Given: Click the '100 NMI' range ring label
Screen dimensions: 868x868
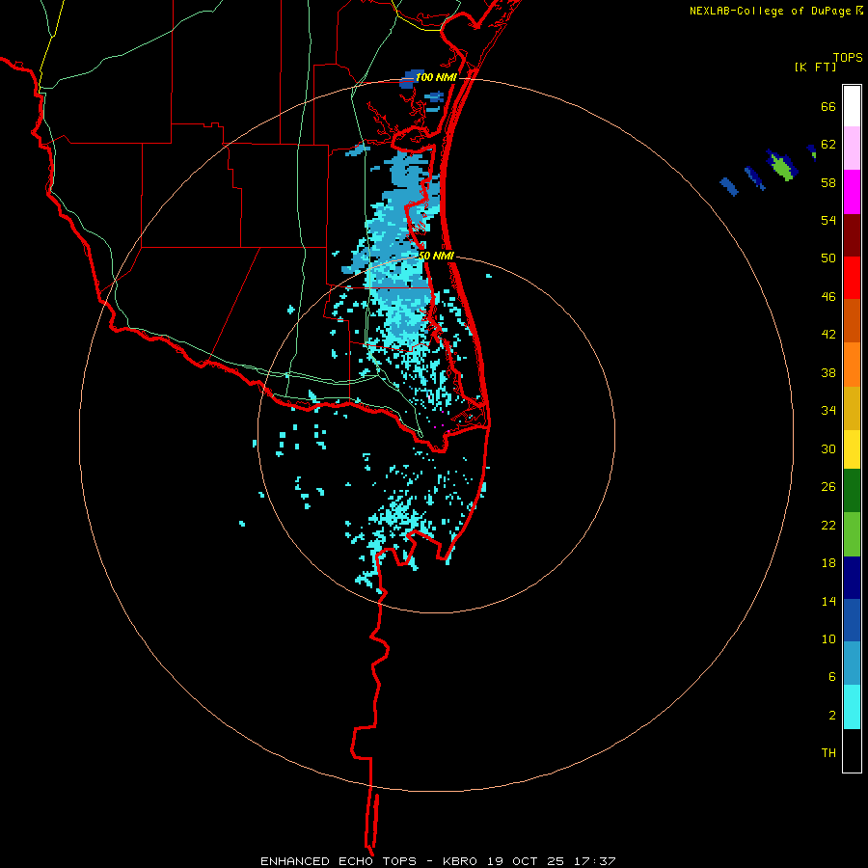Looking at the screenshot, I should coord(436,77).
